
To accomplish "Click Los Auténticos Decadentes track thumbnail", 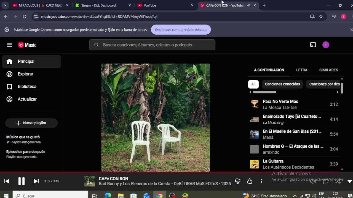I will (254, 164).
